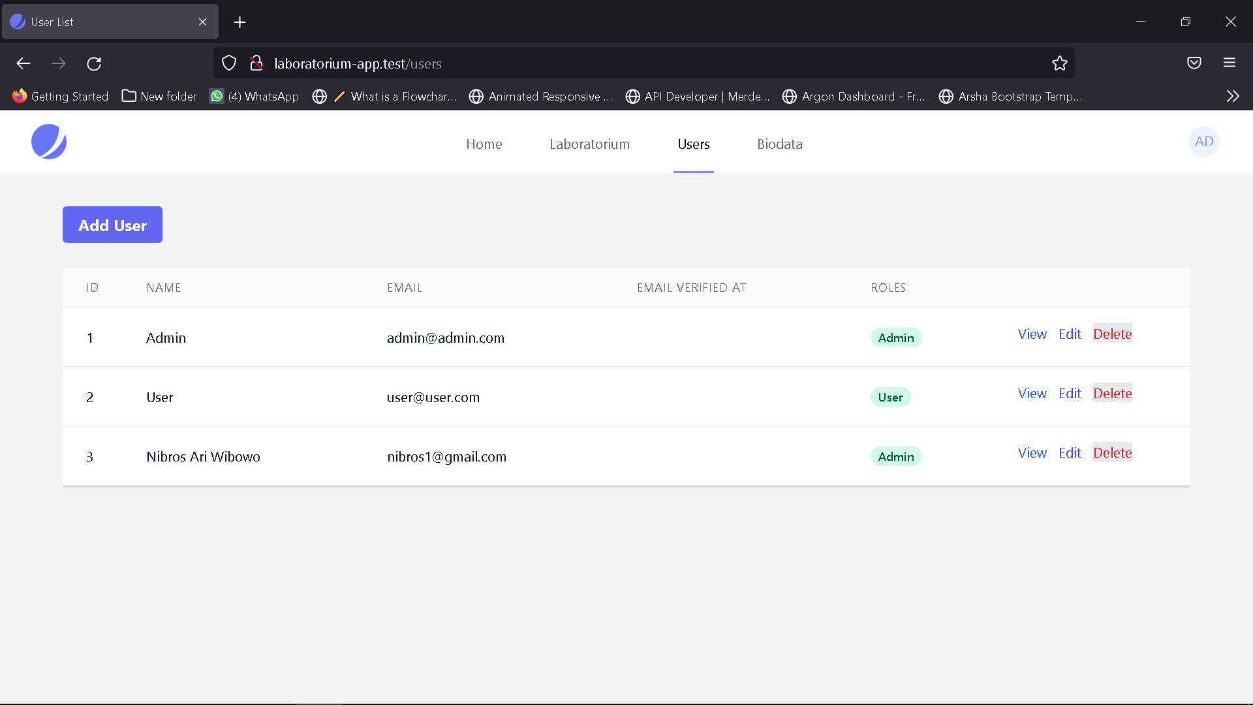Image resolution: width=1253 pixels, height=705 pixels.
Task: Open the Firefox application menu
Action: pos(1230,63)
